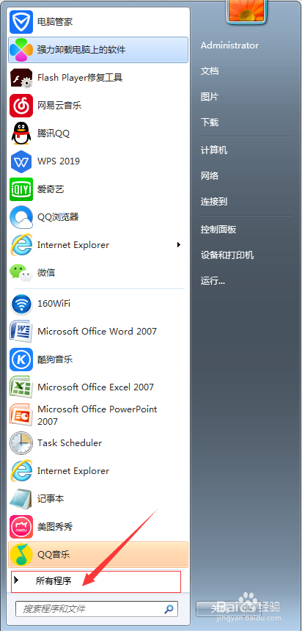Click the 搜索程序和文件 search box

97,608
